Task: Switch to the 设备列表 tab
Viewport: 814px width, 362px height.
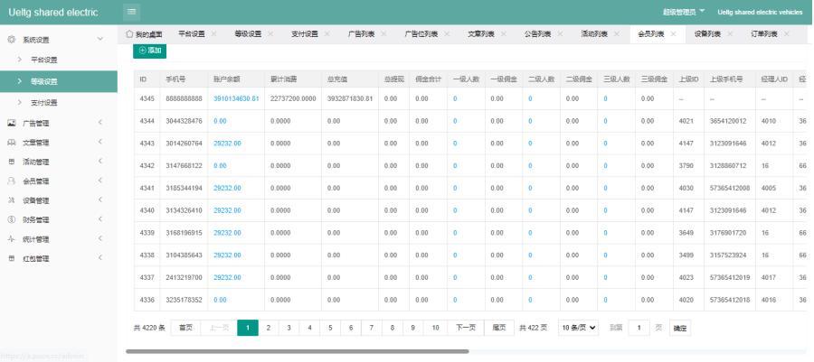Action: 707,34
